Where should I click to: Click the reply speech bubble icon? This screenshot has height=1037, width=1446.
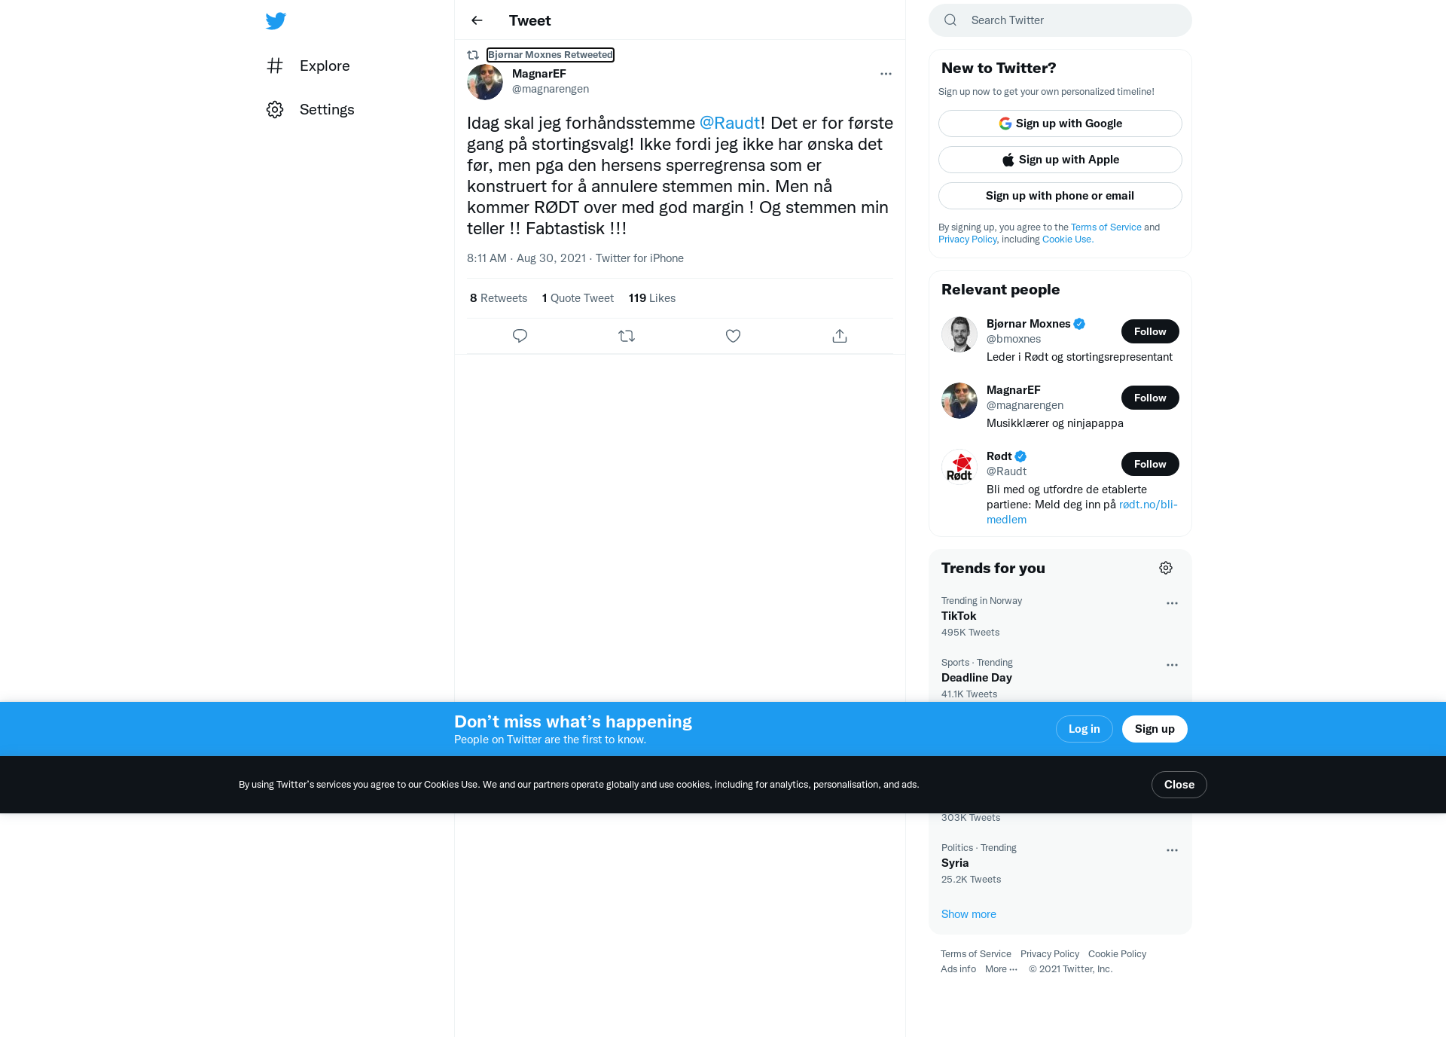click(520, 336)
